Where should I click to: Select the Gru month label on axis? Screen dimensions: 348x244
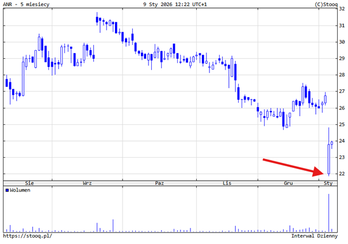point(288,182)
